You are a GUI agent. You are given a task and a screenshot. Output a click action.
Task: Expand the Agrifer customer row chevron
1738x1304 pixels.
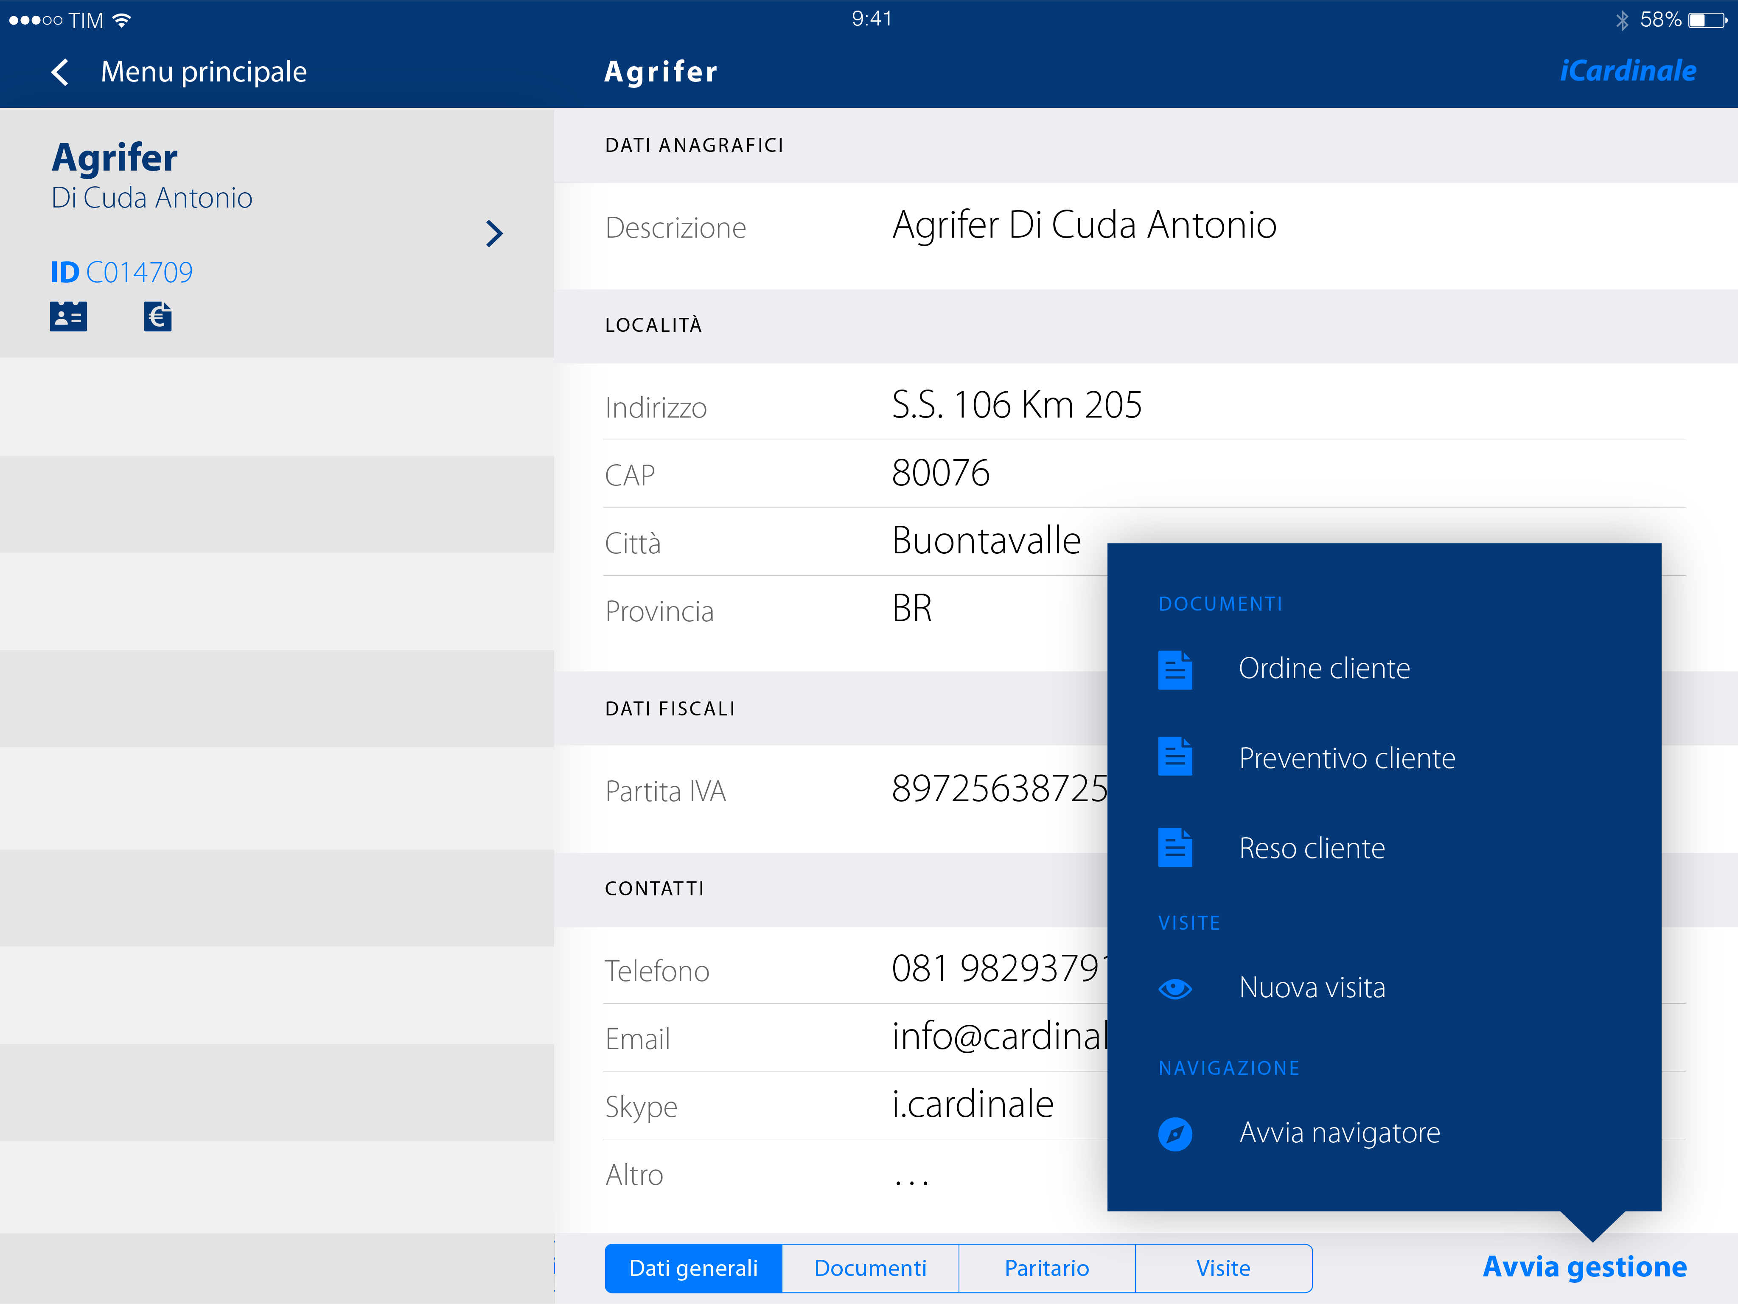pyautogui.click(x=494, y=233)
